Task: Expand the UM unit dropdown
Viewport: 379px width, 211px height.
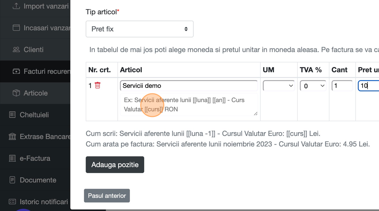Action: [278, 86]
